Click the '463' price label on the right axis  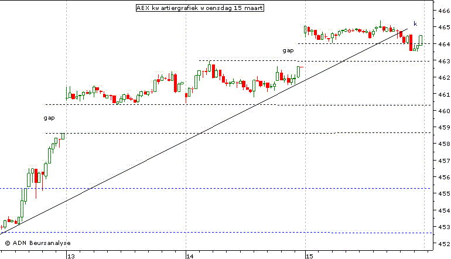coord(445,61)
